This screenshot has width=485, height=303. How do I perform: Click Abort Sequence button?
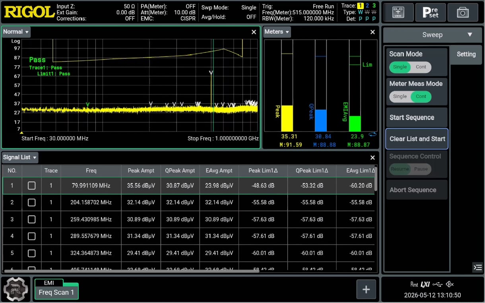pos(417,190)
